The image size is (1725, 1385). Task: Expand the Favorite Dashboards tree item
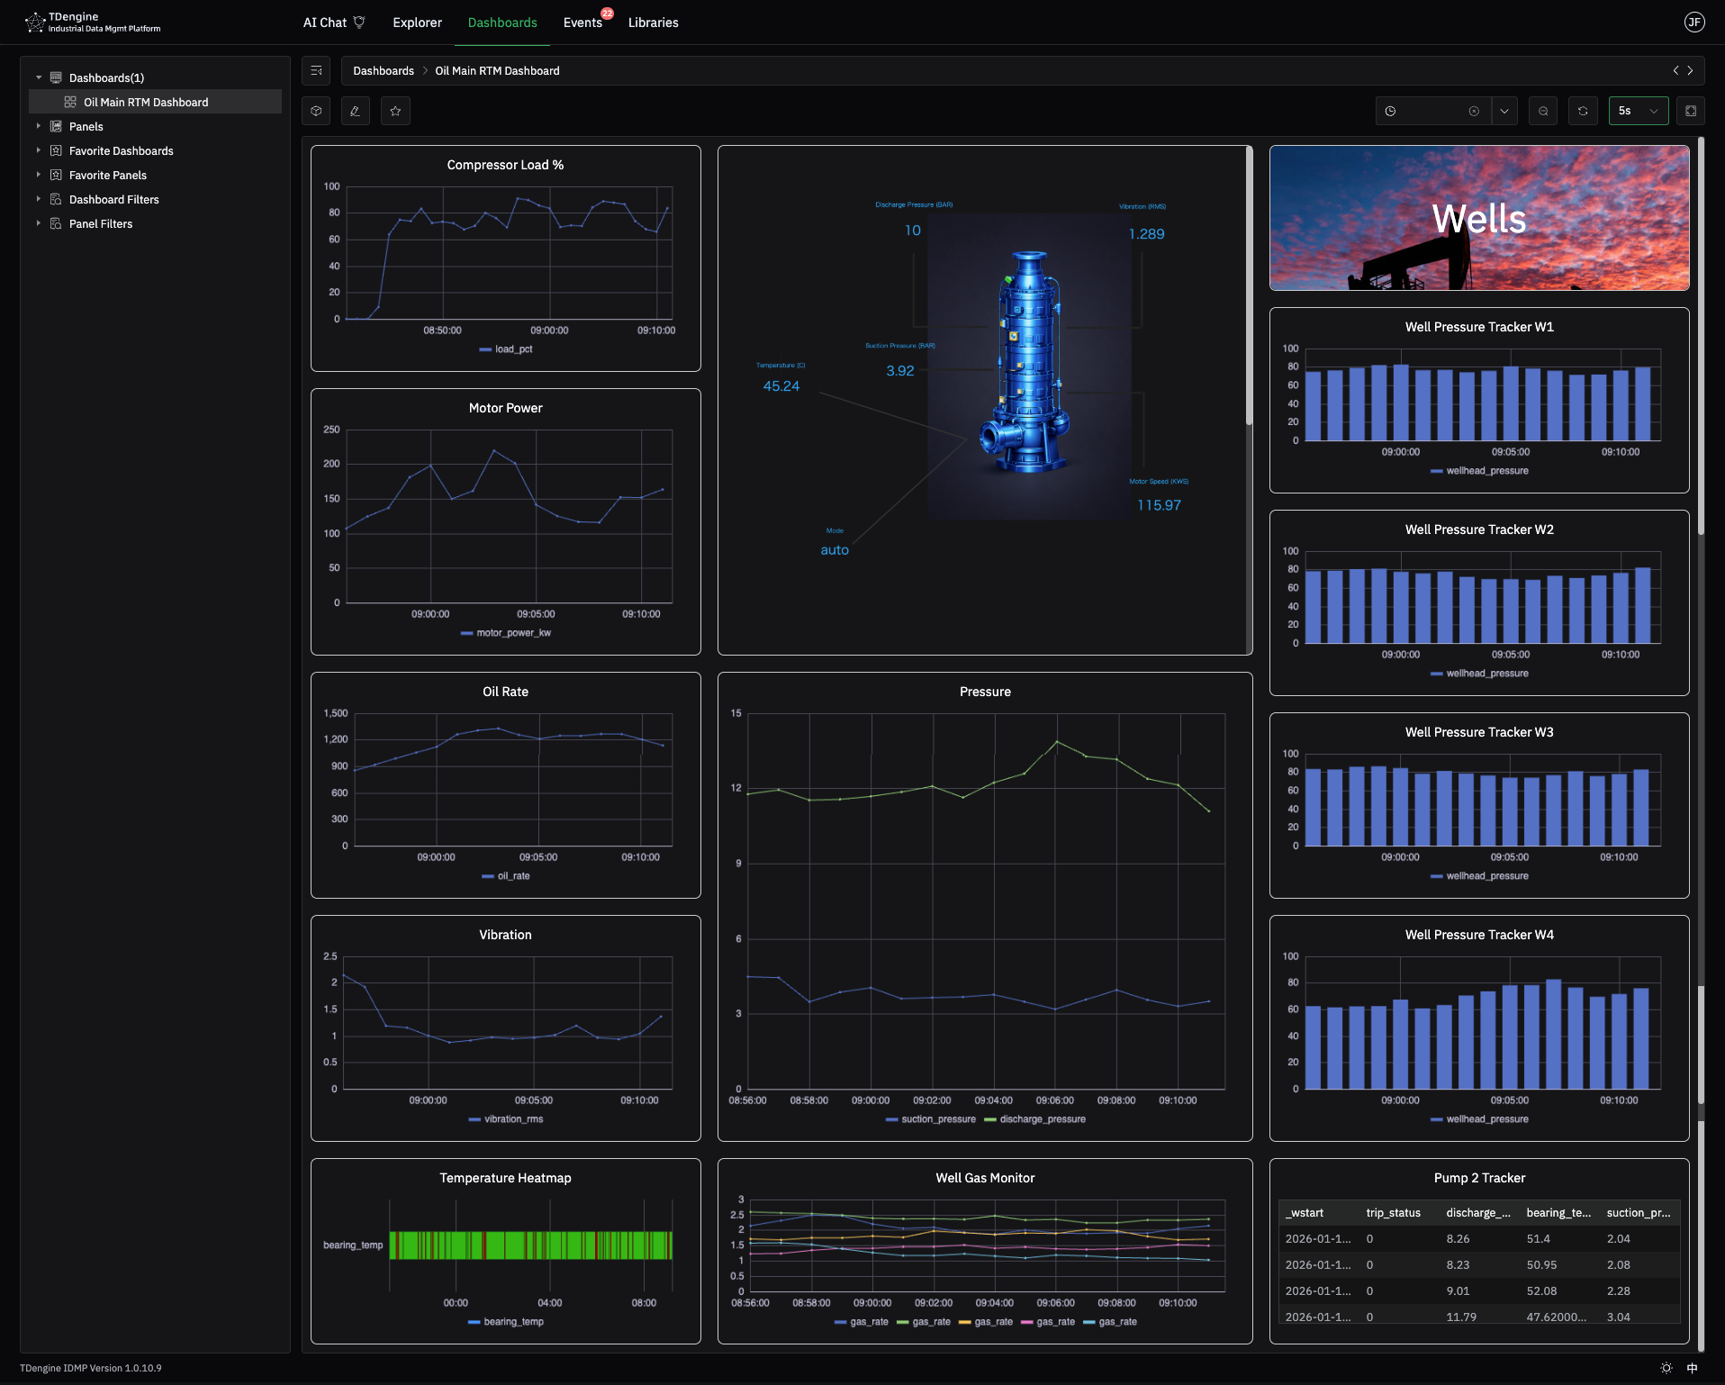tap(40, 150)
